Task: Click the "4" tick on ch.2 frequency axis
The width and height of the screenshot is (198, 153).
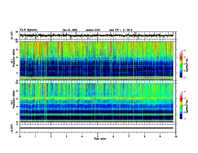Action: [x=17, y=106]
